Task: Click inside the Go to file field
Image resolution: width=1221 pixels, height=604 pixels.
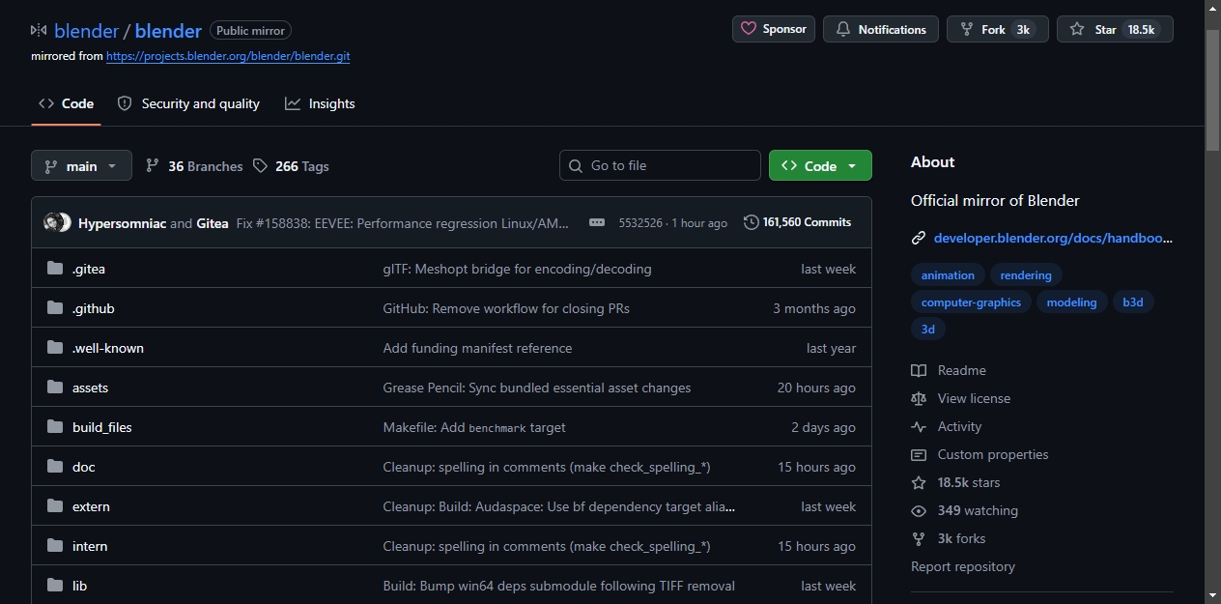Action: tap(660, 165)
